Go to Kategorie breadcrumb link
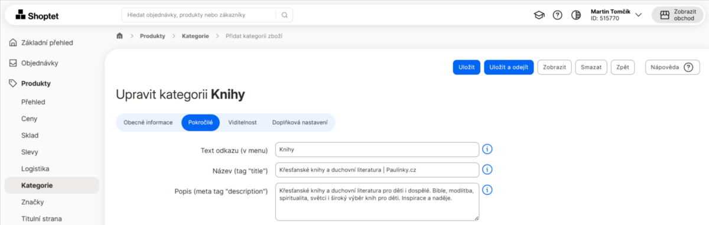 click(196, 36)
